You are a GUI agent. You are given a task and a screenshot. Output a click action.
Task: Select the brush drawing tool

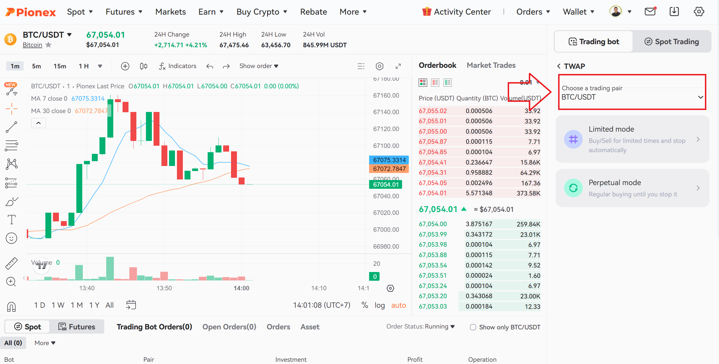pyautogui.click(x=12, y=201)
